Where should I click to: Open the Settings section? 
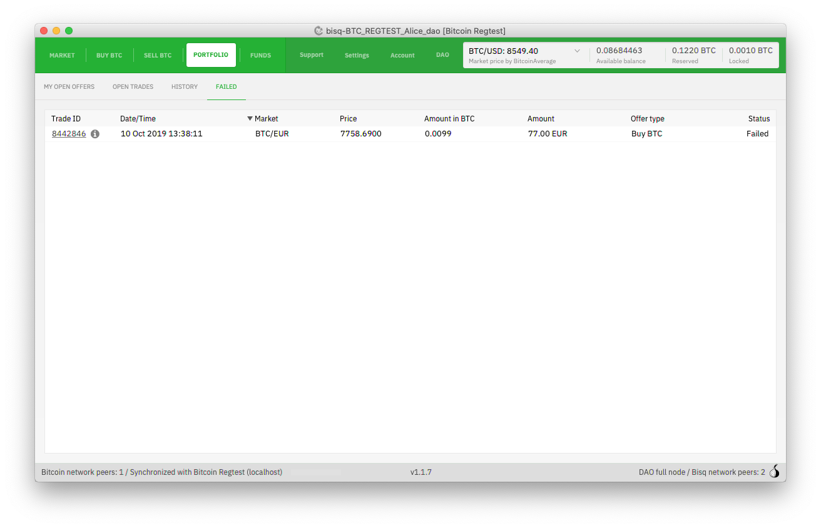click(357, 56)
